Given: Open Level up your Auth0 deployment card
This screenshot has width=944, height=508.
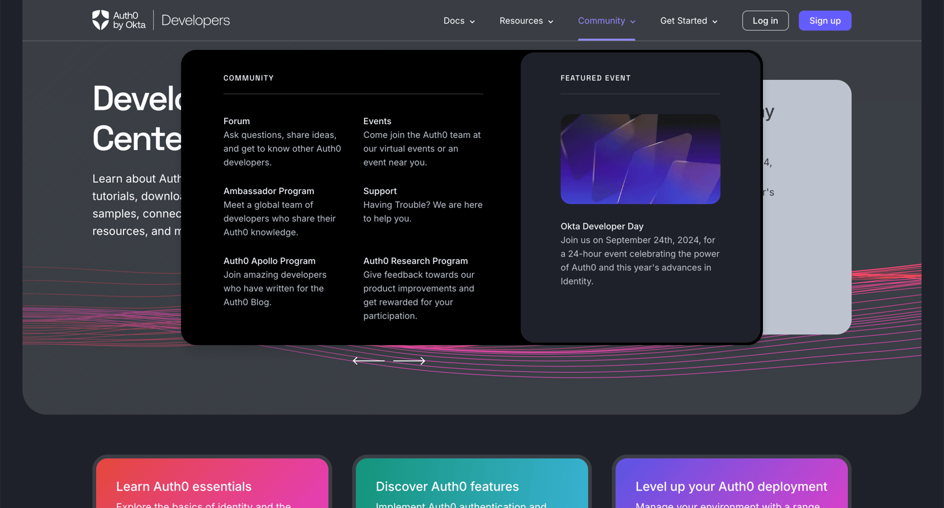Looking at the screenshot, I should coord(732,483).
